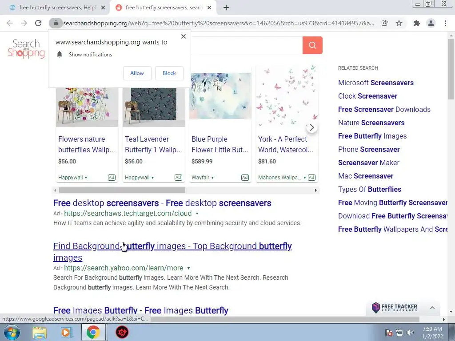Click the page vertical scrollbar thumb

point(451,69)
